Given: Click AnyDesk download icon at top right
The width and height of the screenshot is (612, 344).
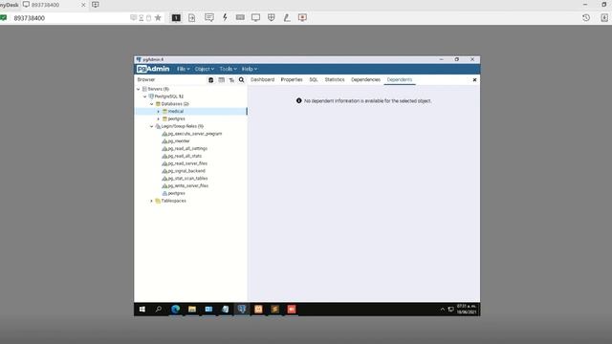Looking at the screenshot, I should click(x=604, y=17).
